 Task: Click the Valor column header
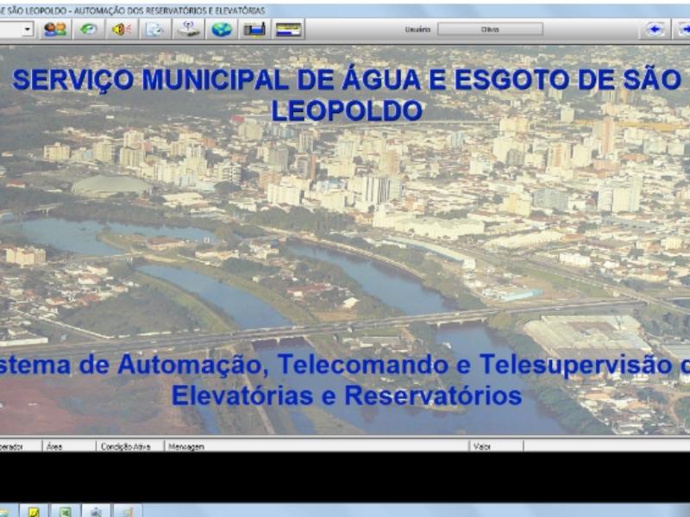(x=483, y=446)
